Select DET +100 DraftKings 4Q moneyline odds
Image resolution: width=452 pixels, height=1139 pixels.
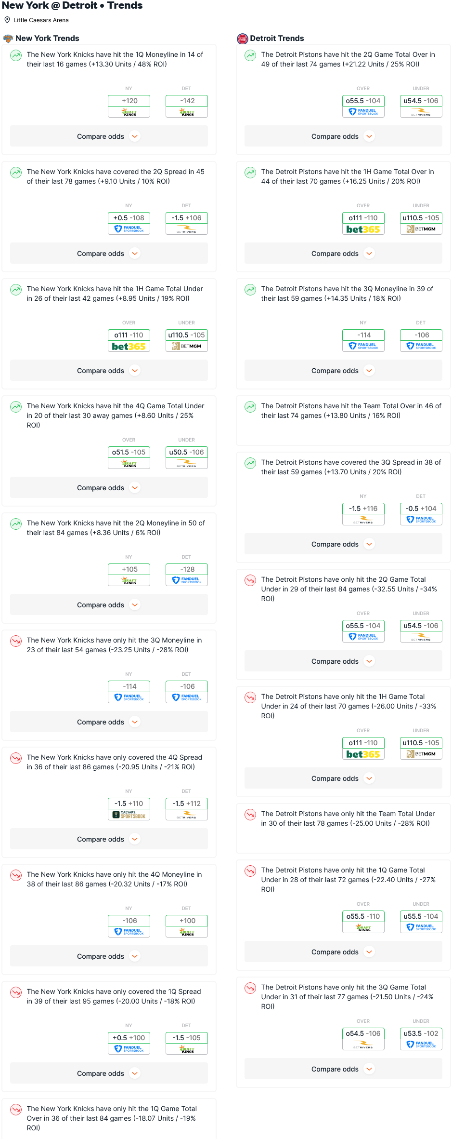click(x=187, y=926)
